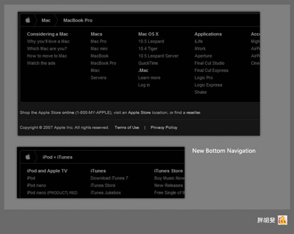Click the Applications column heading
Screen dimensions: 294x234
click(x=208, y=34)
